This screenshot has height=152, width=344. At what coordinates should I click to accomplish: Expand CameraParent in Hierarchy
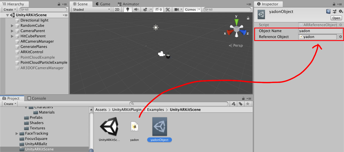click(x=12, y=31)
